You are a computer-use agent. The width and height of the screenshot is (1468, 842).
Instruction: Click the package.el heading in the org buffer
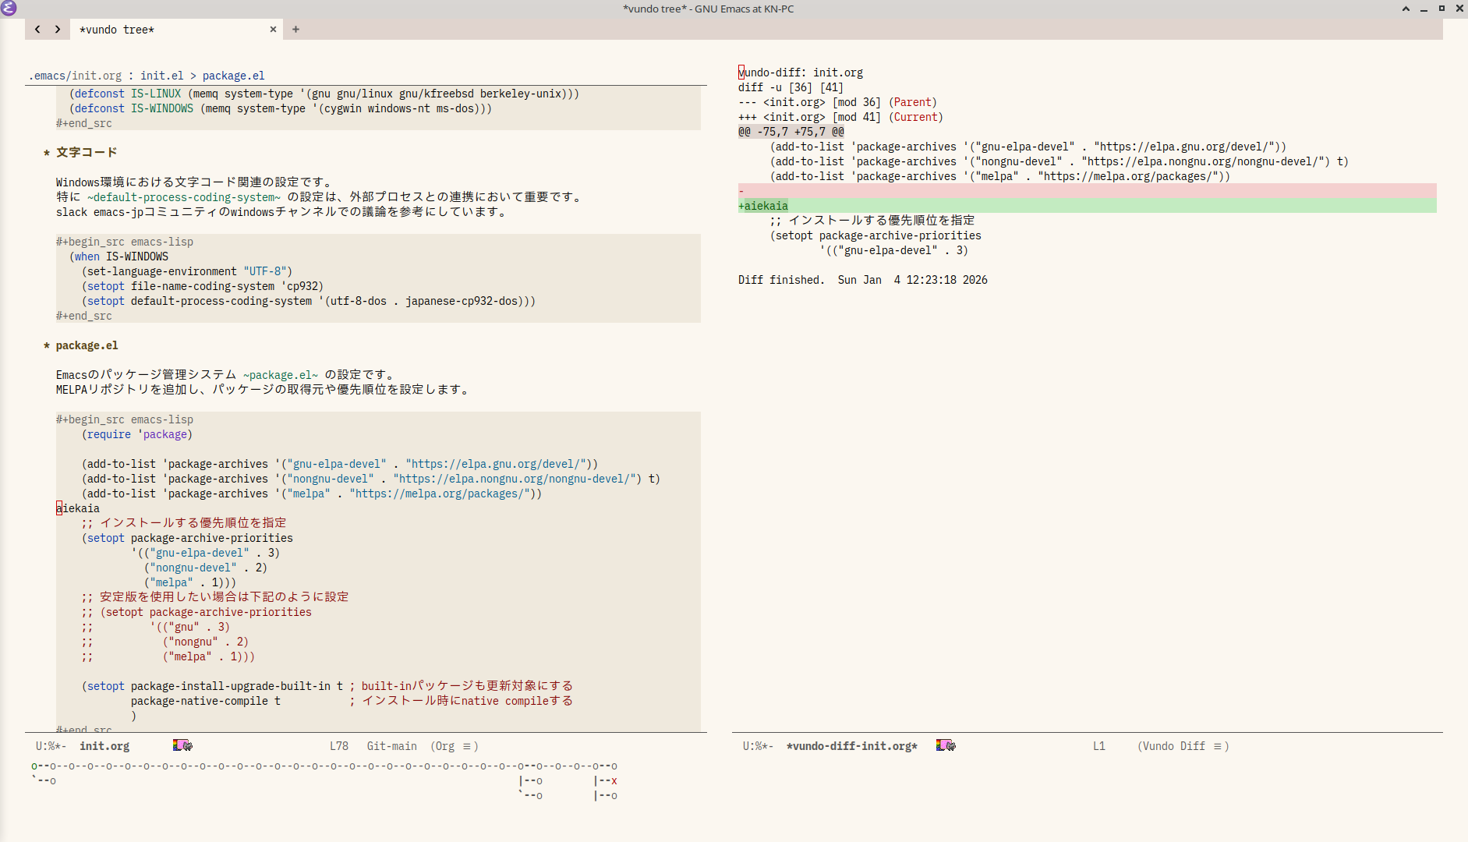(x=87, y=345)
